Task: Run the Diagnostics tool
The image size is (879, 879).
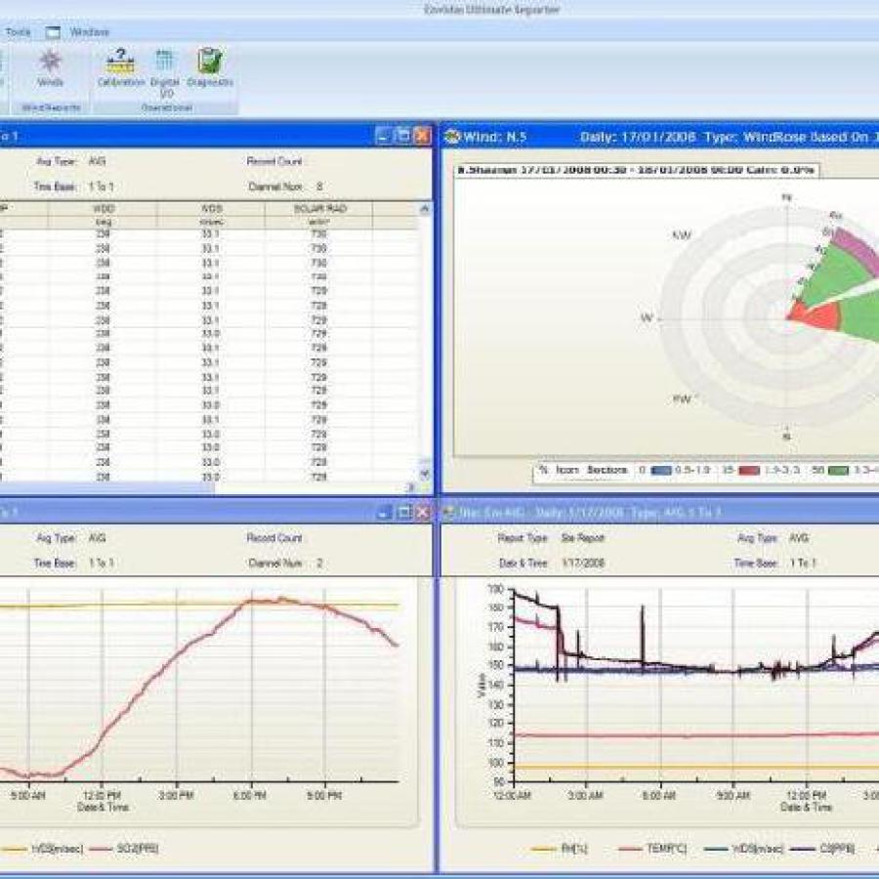Action: [x=209, y=66]
